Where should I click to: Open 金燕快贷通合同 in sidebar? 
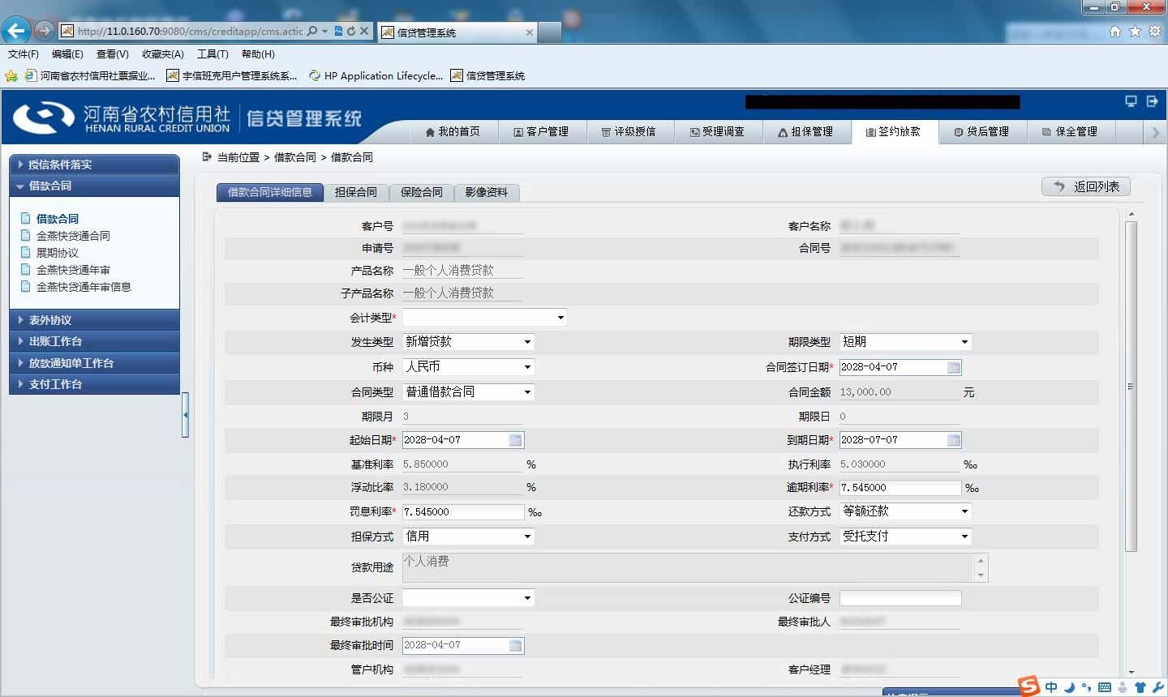point(73,236)
